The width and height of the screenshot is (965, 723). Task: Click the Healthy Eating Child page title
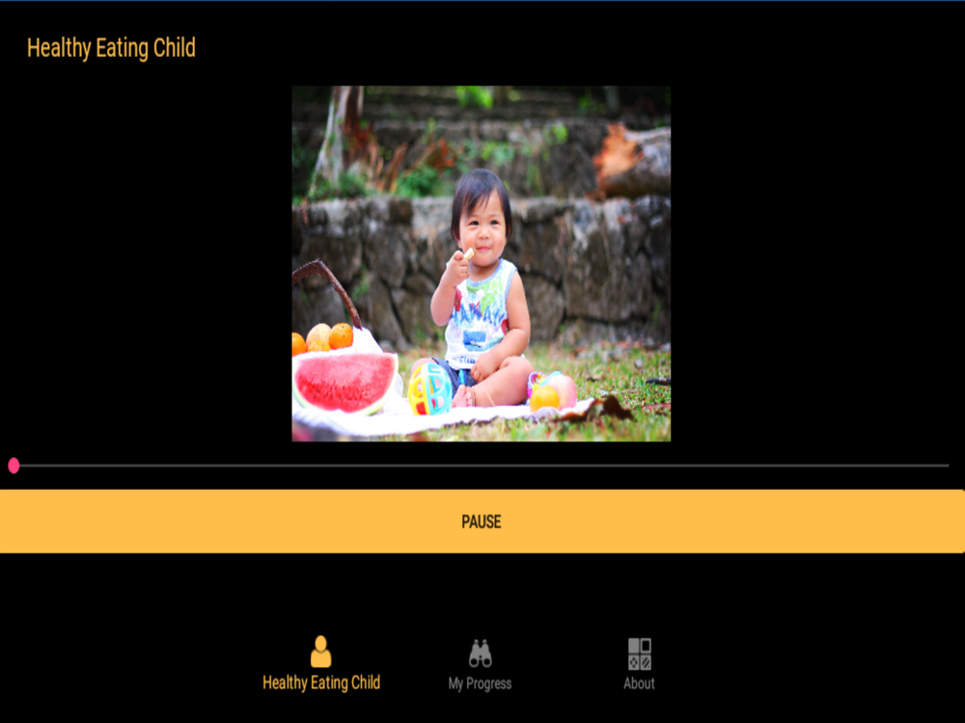[111, 48]
